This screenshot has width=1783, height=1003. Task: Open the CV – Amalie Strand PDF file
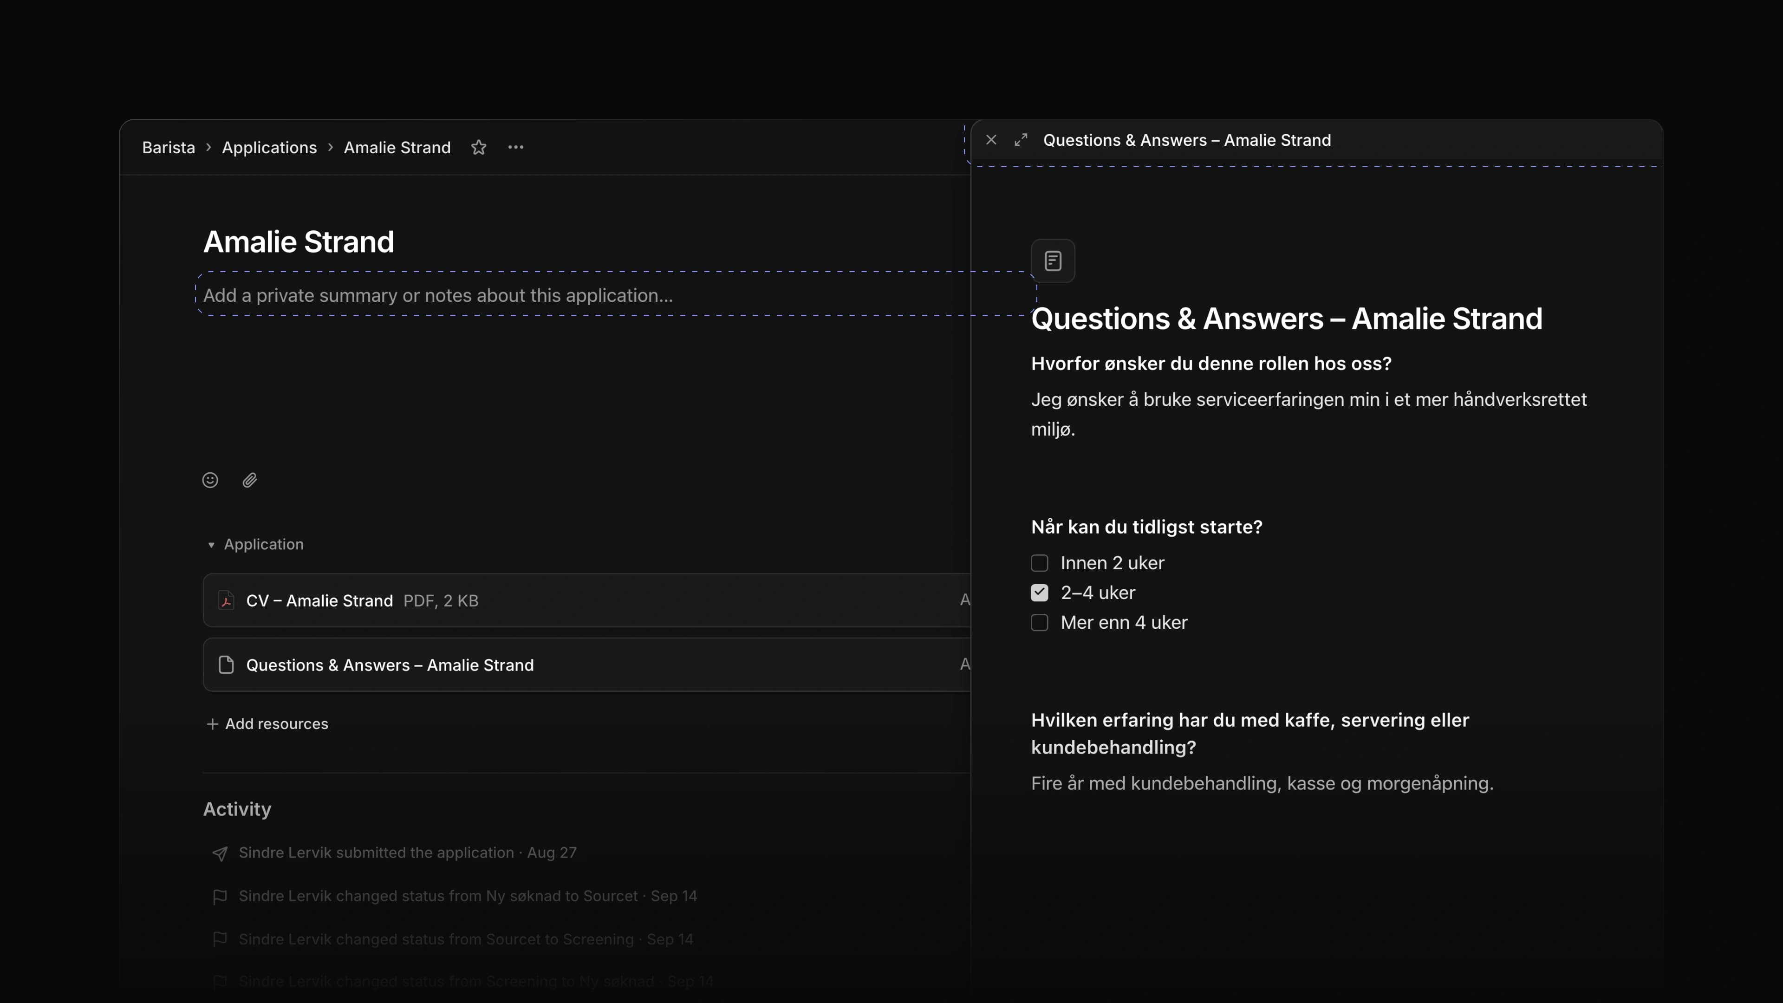587,600
